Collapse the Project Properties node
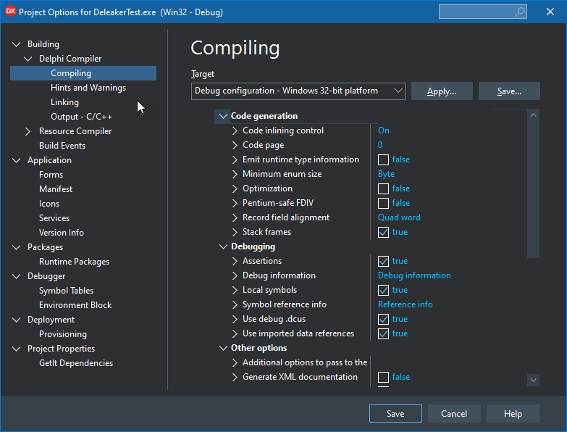The height and width of the screenshot is (432, 567). coord(16,349)
